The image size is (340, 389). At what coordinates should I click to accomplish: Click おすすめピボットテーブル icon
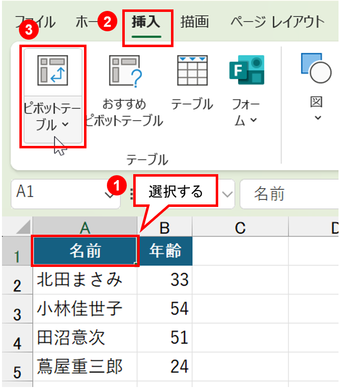click(x=125, y=71)
